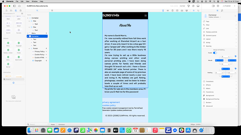The height and width of the screenshot is (135, 241).
Task: Select the tablet portrait breakpoint icon
Action: (173, 10)
